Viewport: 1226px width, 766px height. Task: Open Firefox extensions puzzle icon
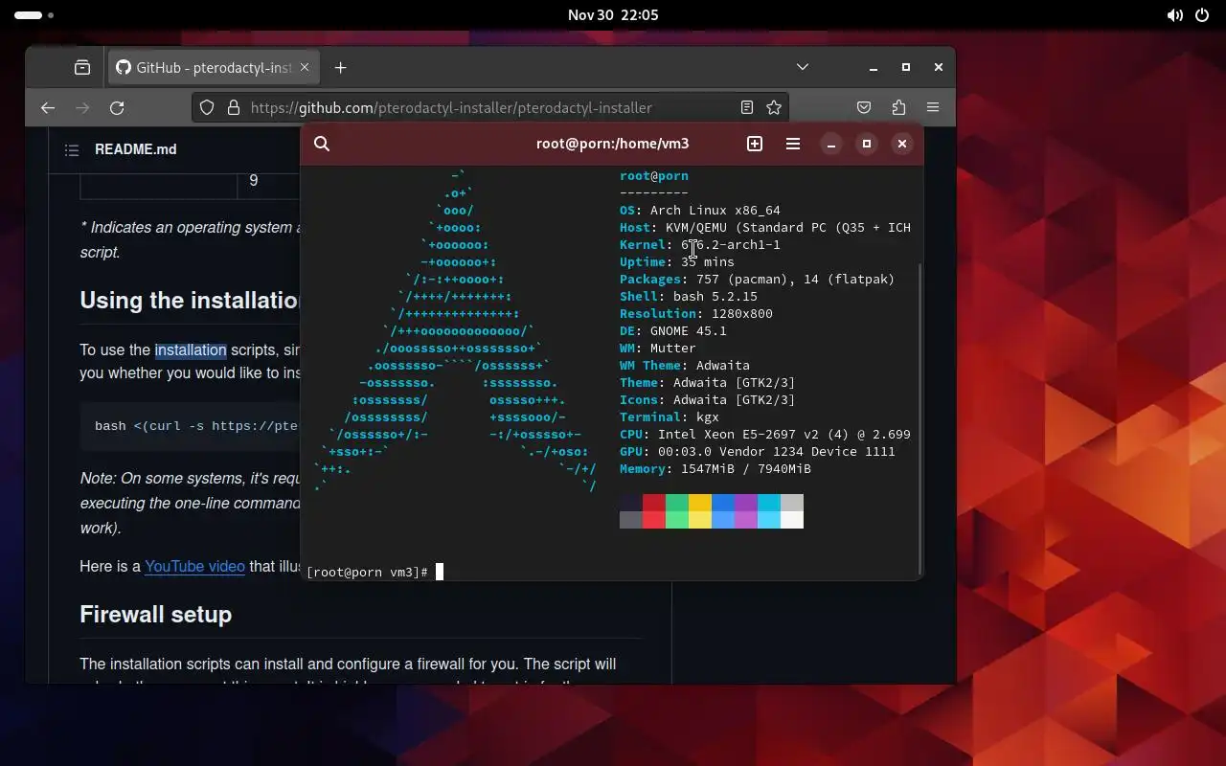point(898,108)
